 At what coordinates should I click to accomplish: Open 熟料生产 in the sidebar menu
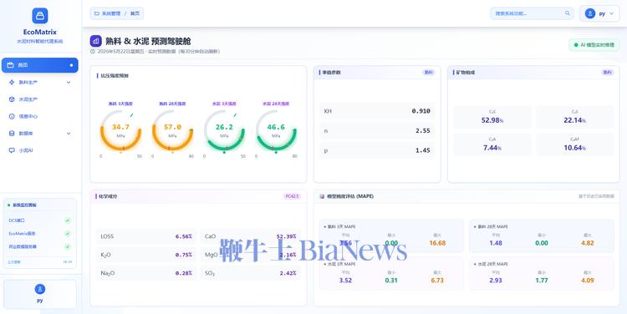point(39,83)
